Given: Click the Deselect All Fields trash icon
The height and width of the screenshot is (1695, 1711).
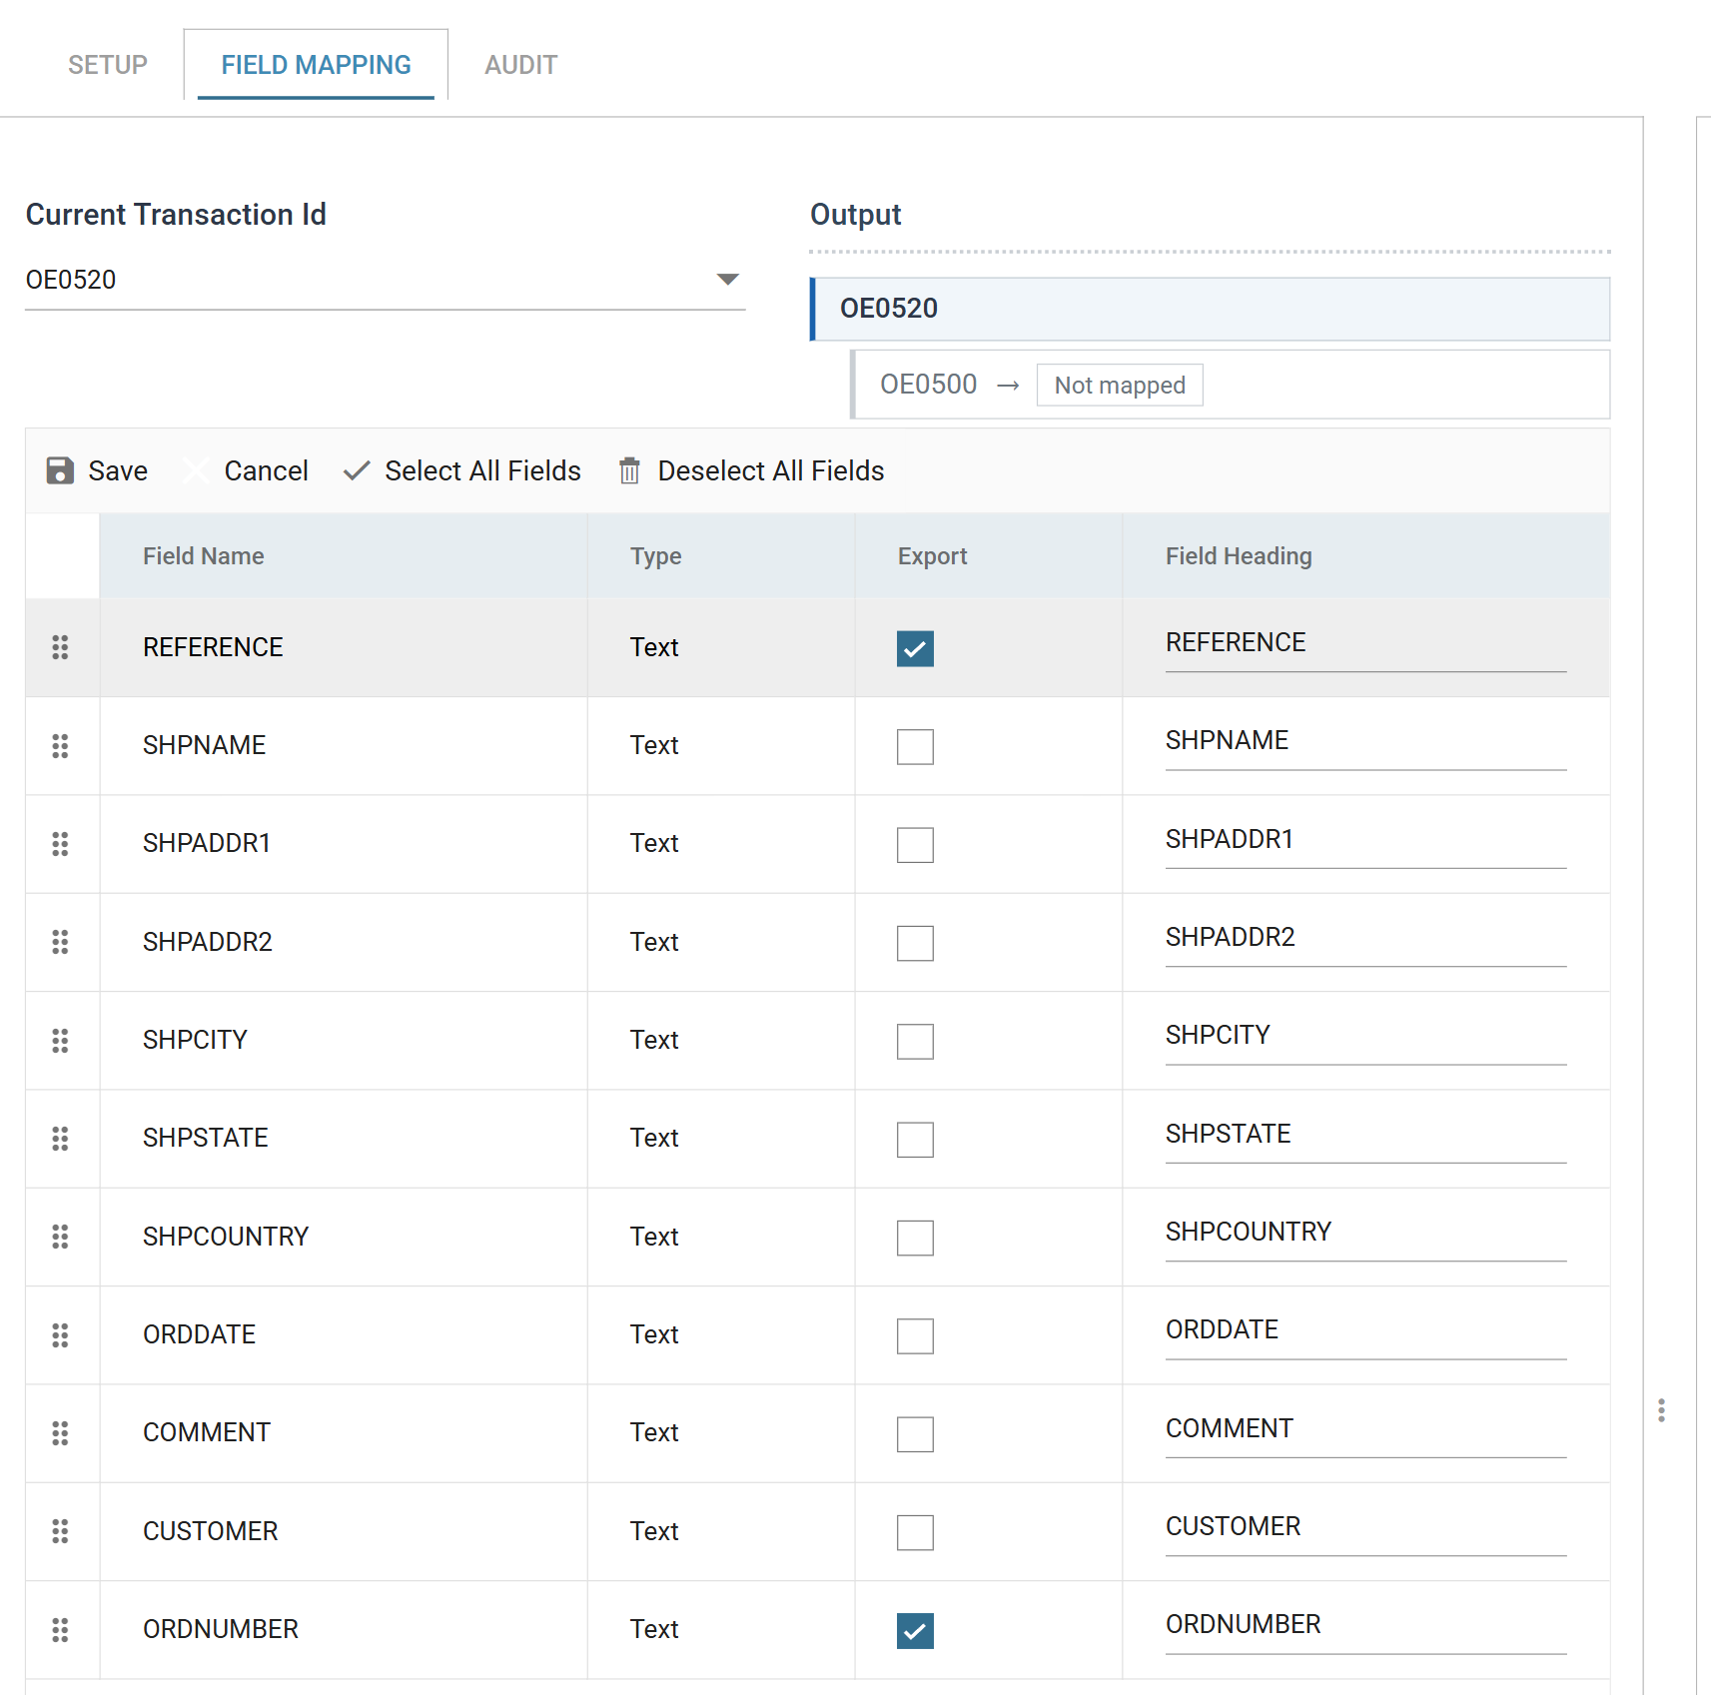Looking at the screenshot, I should pyautogui.click(x=629, y=470).
